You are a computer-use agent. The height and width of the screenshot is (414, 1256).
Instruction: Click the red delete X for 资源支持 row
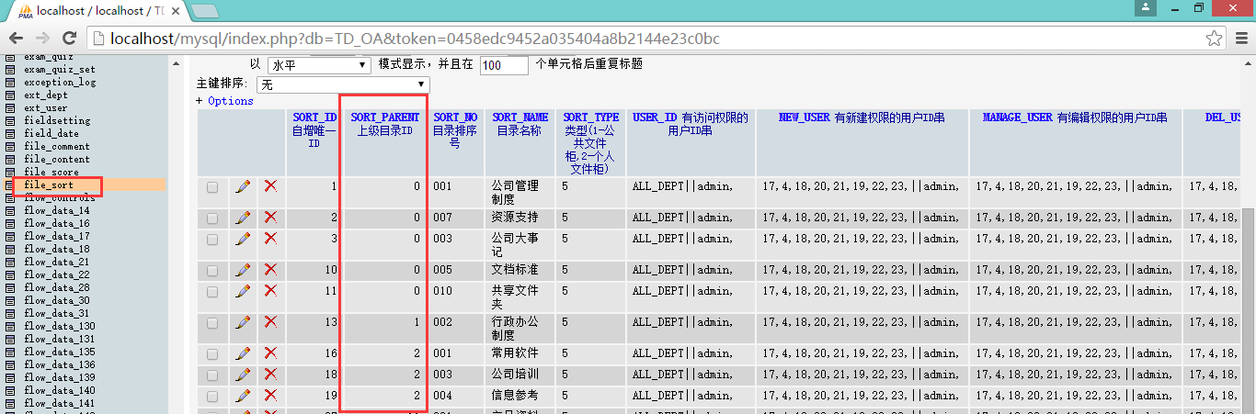coord(270,218)
